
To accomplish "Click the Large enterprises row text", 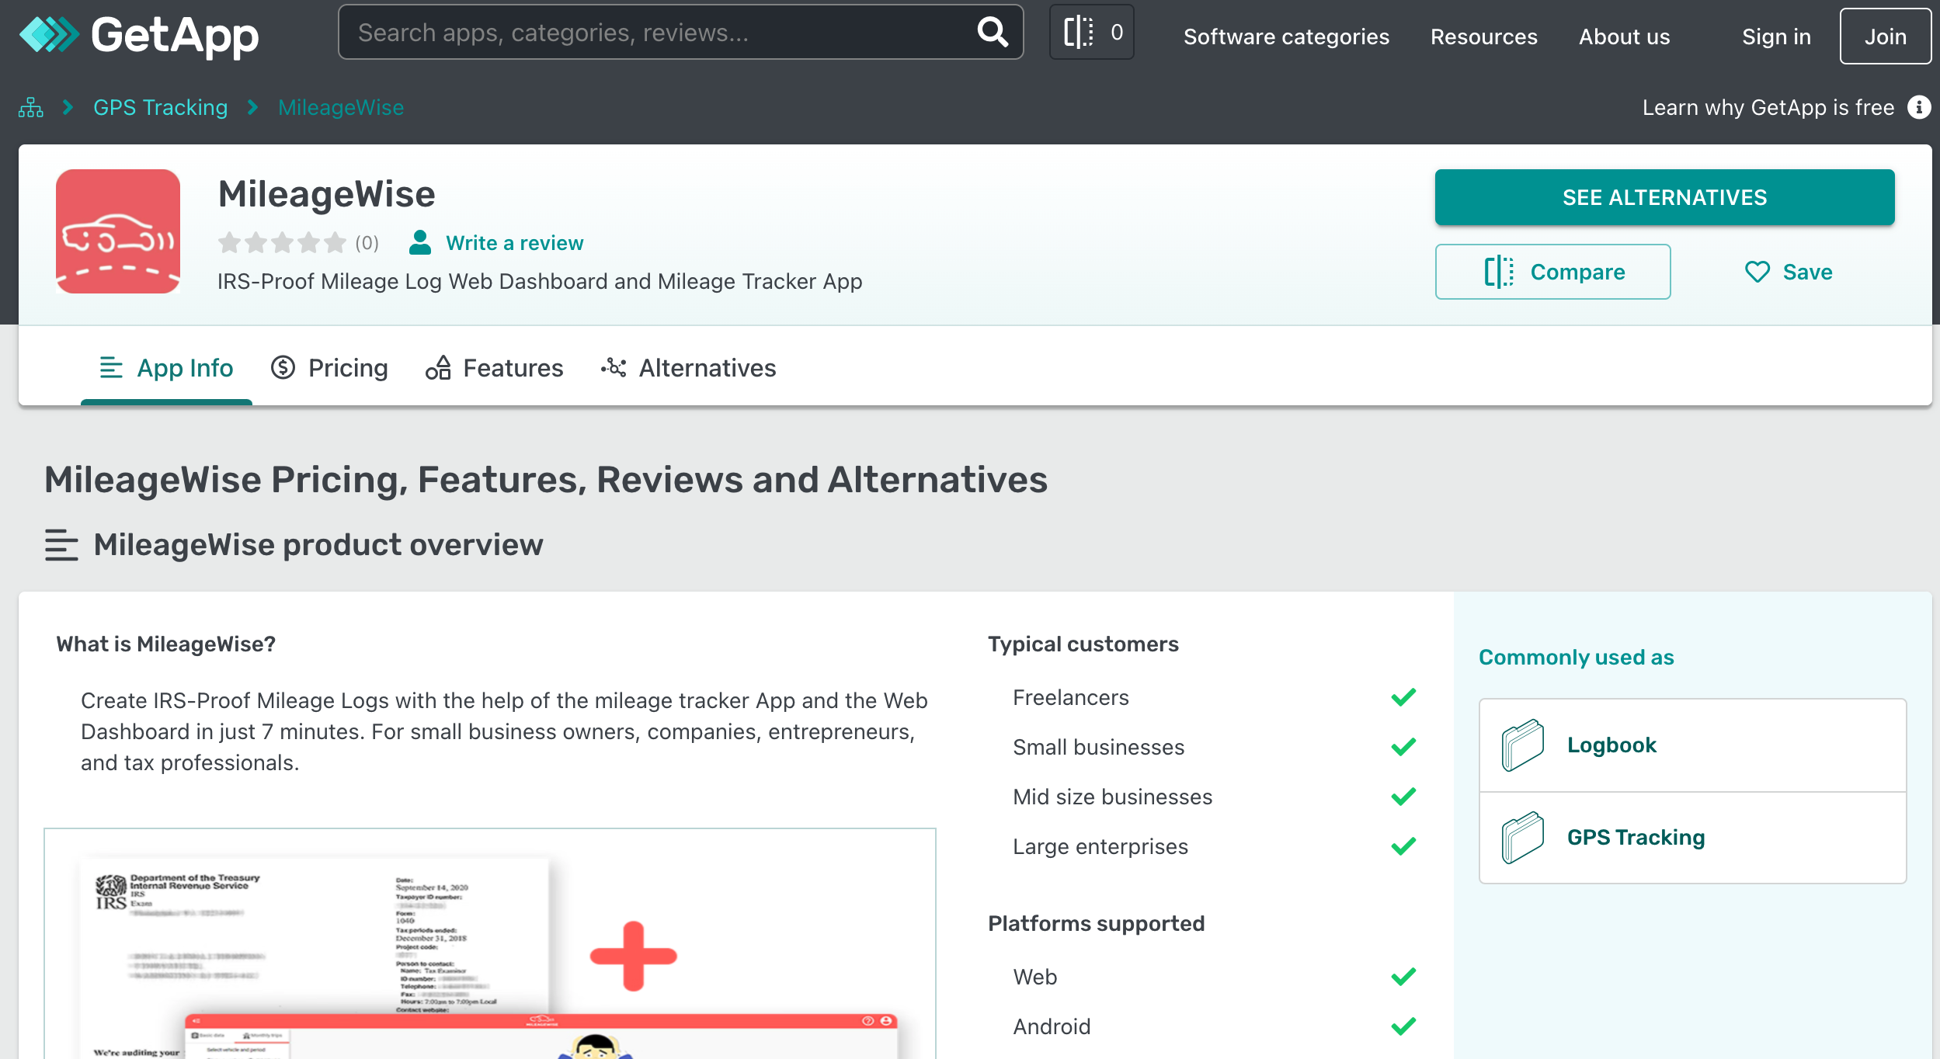I will pyautogui.click(x=1100, y=846).
